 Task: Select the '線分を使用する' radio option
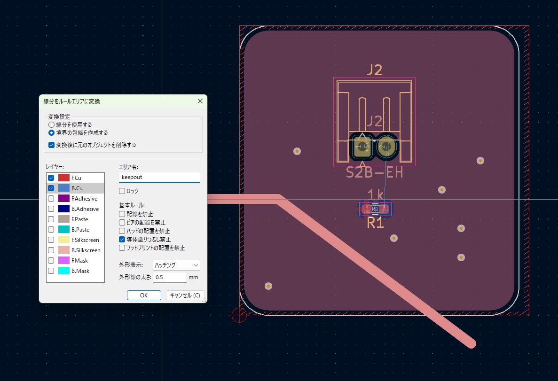[52, 125]
